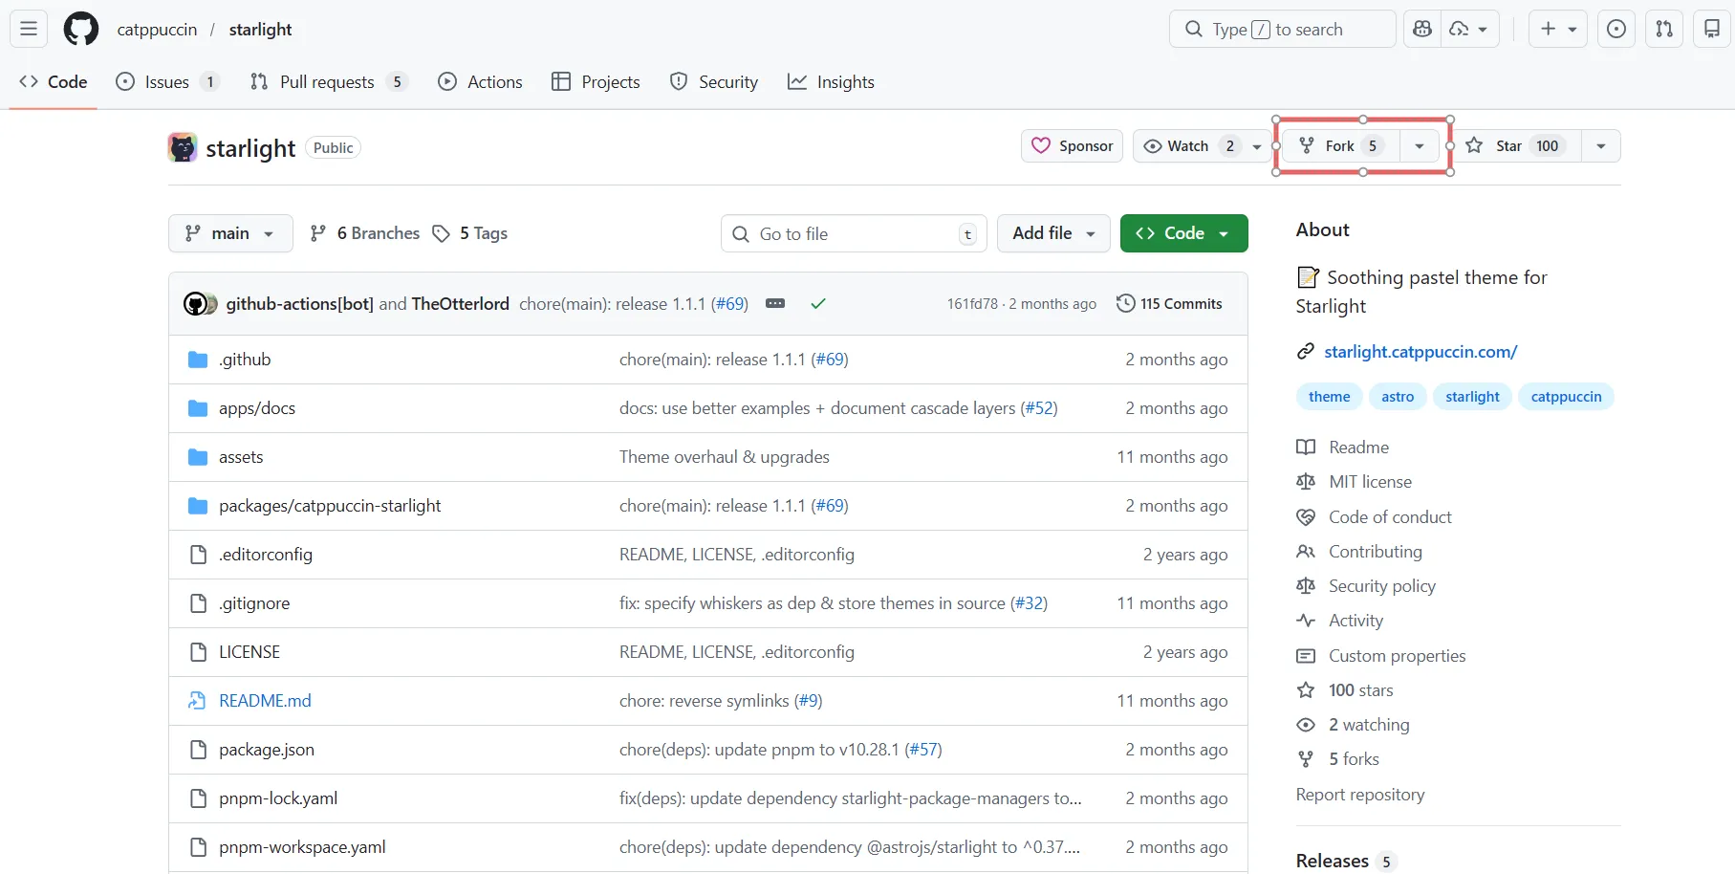Click the expand commit message ellipsis icon
This screenshot has width=1735, height=874.
pyautogui.click(x=775, y=303)
